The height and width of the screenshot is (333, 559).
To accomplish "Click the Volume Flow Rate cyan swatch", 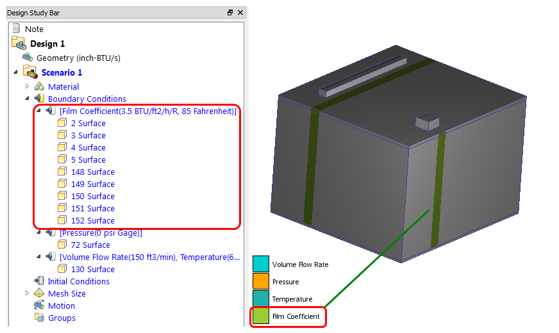I will (x=261, y=264).
